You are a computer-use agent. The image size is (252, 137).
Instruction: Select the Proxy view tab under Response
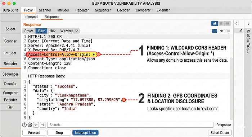[x=28, y=31]
